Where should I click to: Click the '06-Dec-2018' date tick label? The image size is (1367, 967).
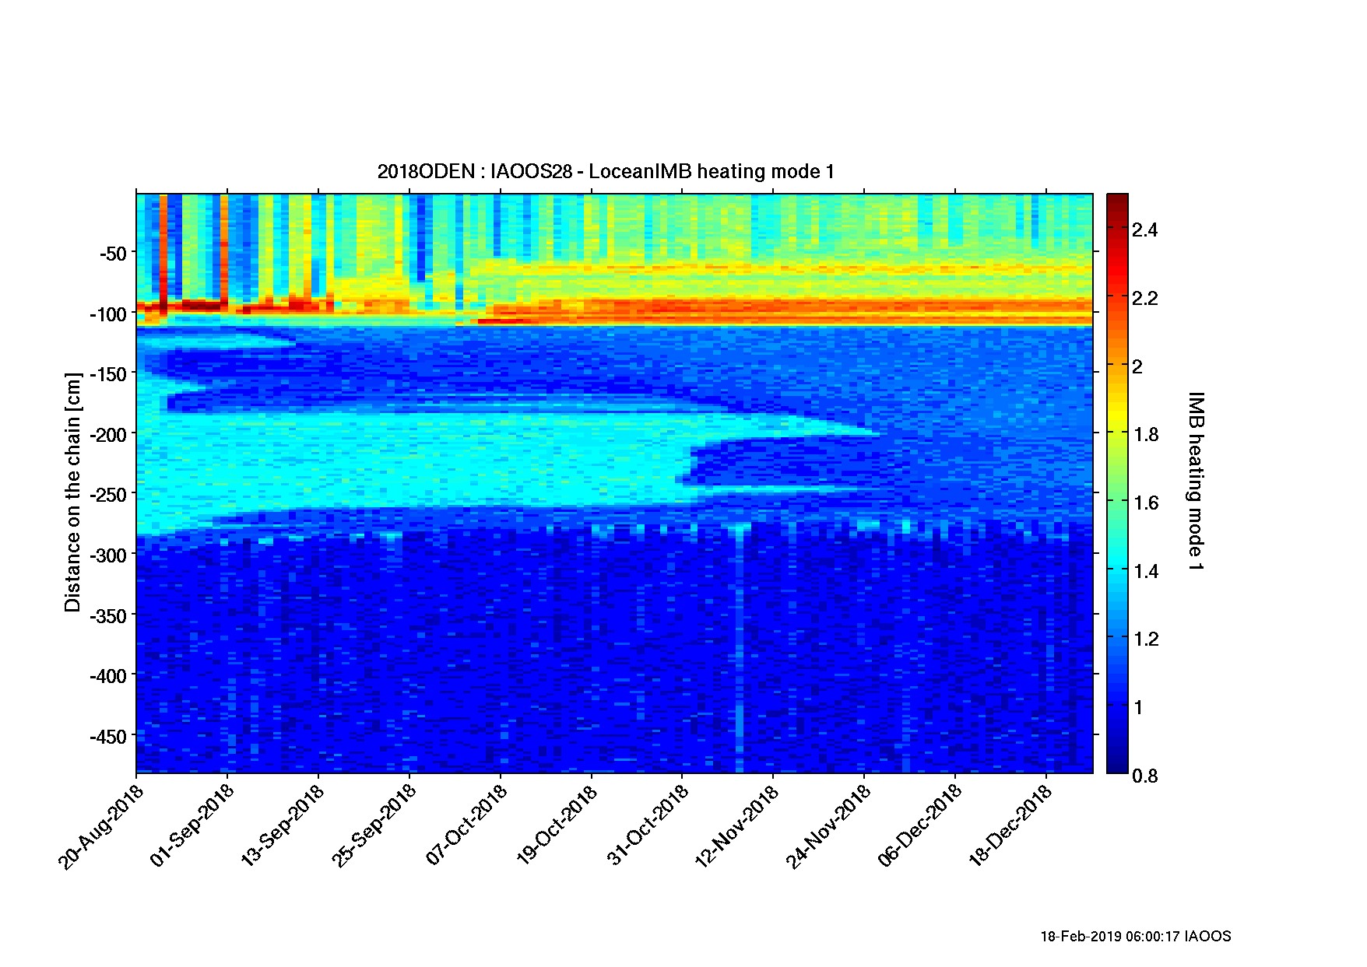[x=922, y=826]
